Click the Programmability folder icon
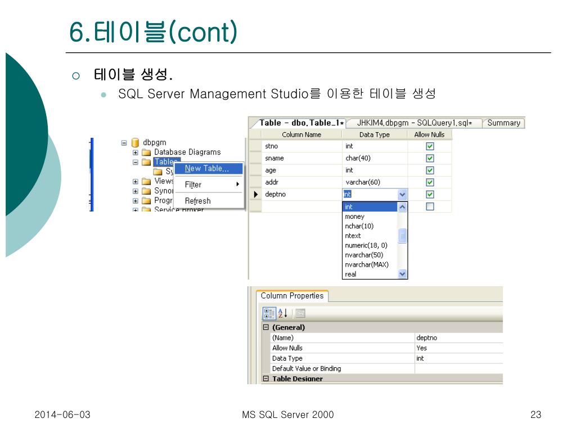The width and height of the screenshot is (576, 432). coord(147,201)
